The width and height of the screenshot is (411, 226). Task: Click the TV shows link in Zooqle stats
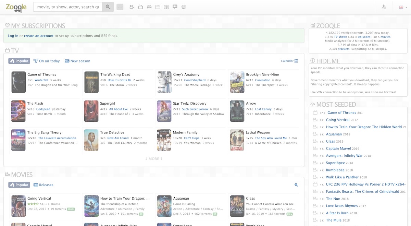point(341,37)
